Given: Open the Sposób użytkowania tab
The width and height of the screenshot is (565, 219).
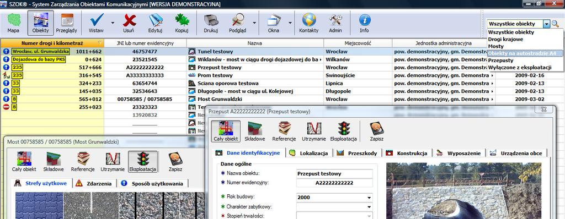Looking at the screenshot, I should [x=153, y=183].
